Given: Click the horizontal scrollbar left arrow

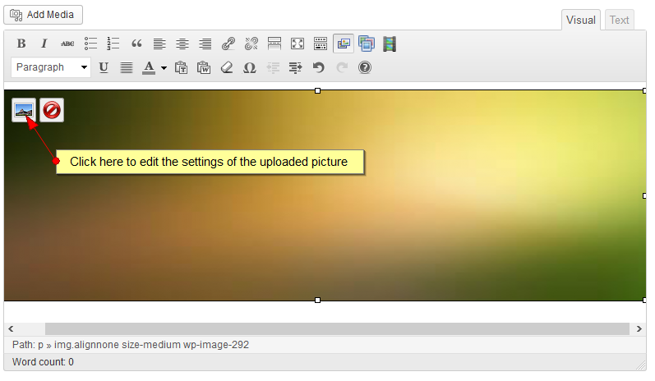Looking at the screenshot, I should click(x=11, y=328).
